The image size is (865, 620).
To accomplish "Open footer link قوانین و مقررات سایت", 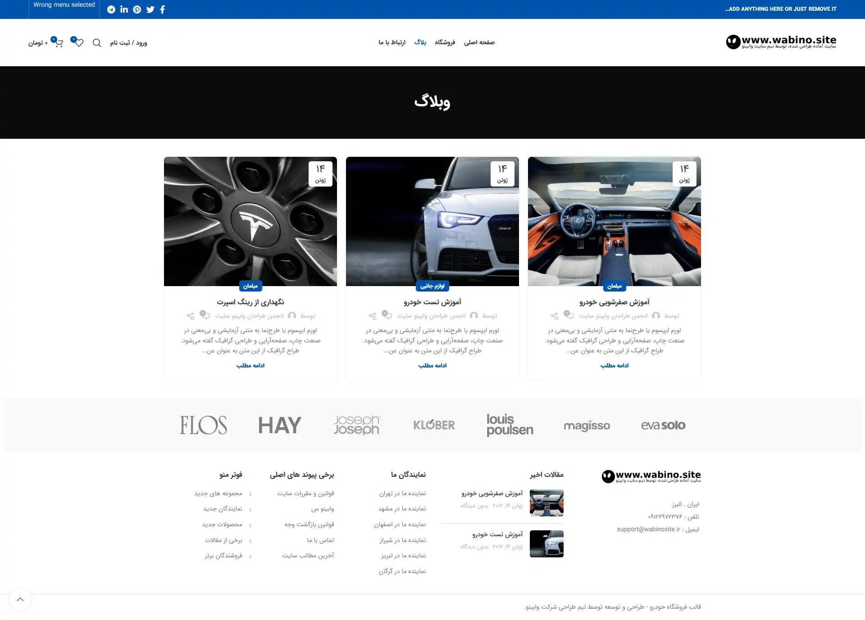I will click(306, 493).
